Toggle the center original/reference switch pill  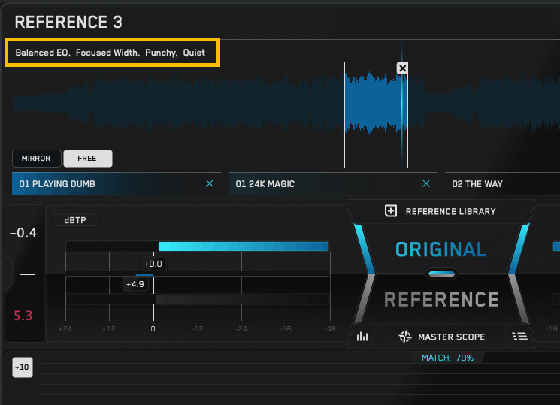(x=441, y=274)
